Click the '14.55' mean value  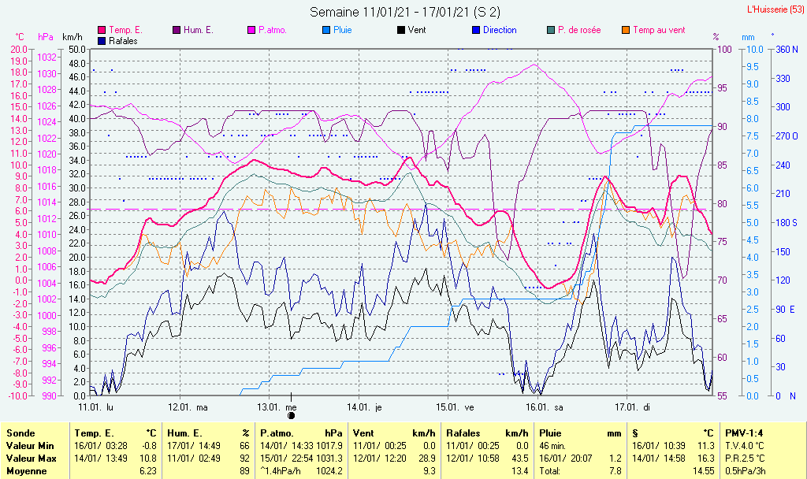703,471
